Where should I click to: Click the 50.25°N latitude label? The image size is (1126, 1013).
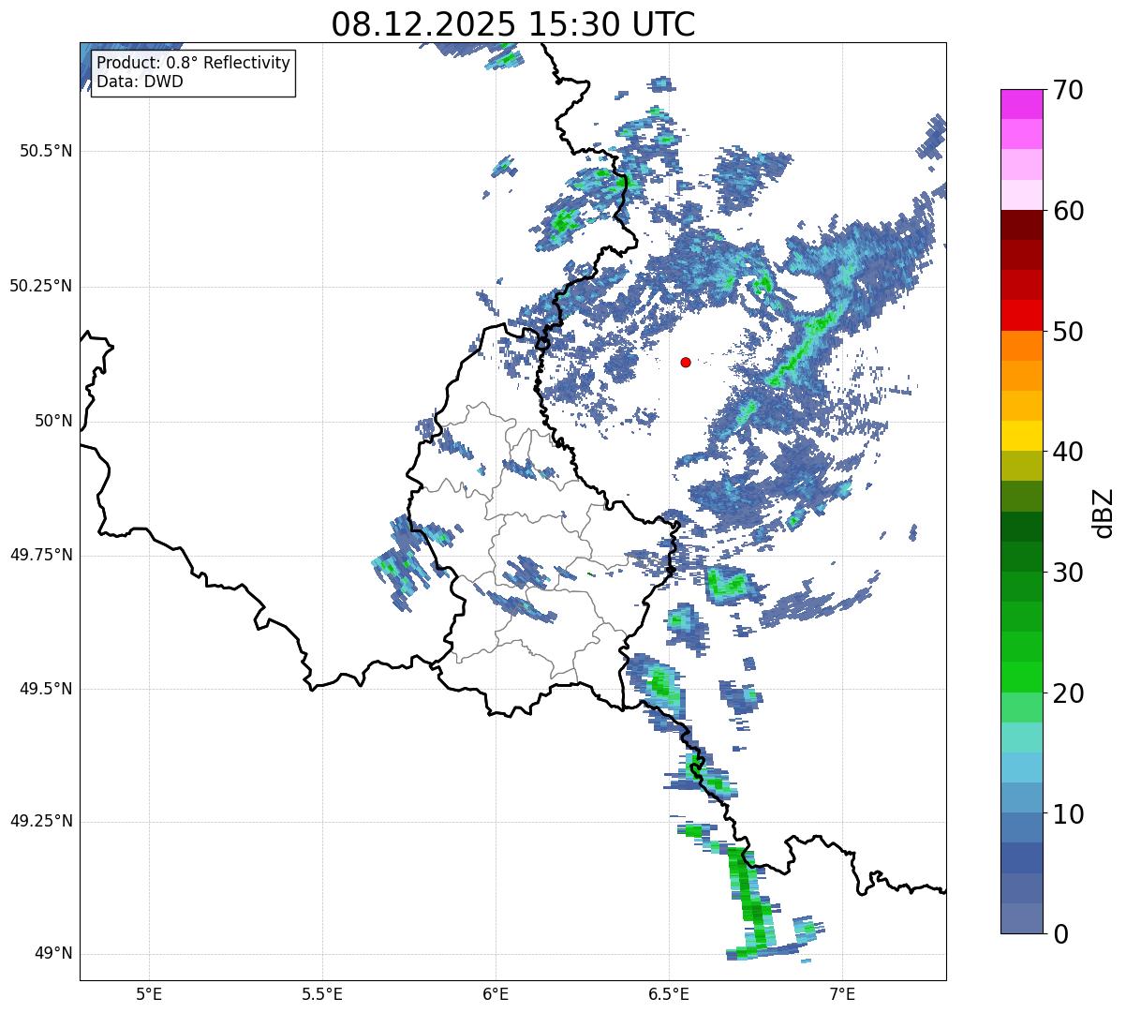point(41,286)
